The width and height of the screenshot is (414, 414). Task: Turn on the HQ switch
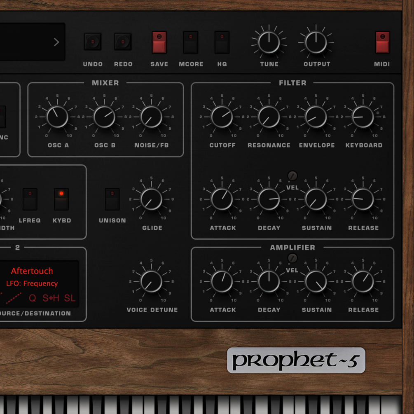222,42
